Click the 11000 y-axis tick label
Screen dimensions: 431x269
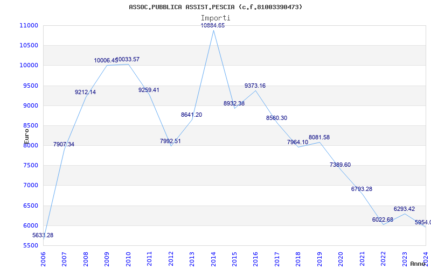click(29, 25)
